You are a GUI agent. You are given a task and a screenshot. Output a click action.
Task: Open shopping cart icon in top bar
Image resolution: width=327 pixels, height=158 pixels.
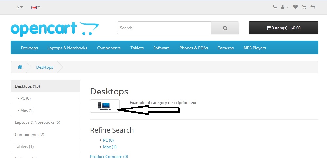pyautogui.click(x=304, y=7)
